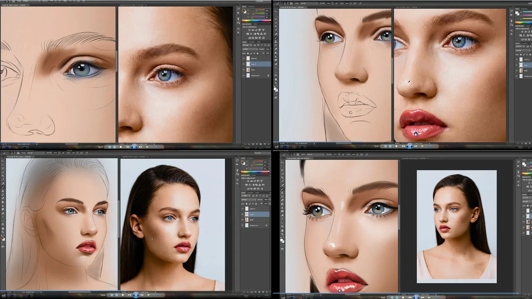The width and height of the screenshot is (532, 299).
Task: Select the Move tool in the 18:26 frame
Action: point(3,161)
